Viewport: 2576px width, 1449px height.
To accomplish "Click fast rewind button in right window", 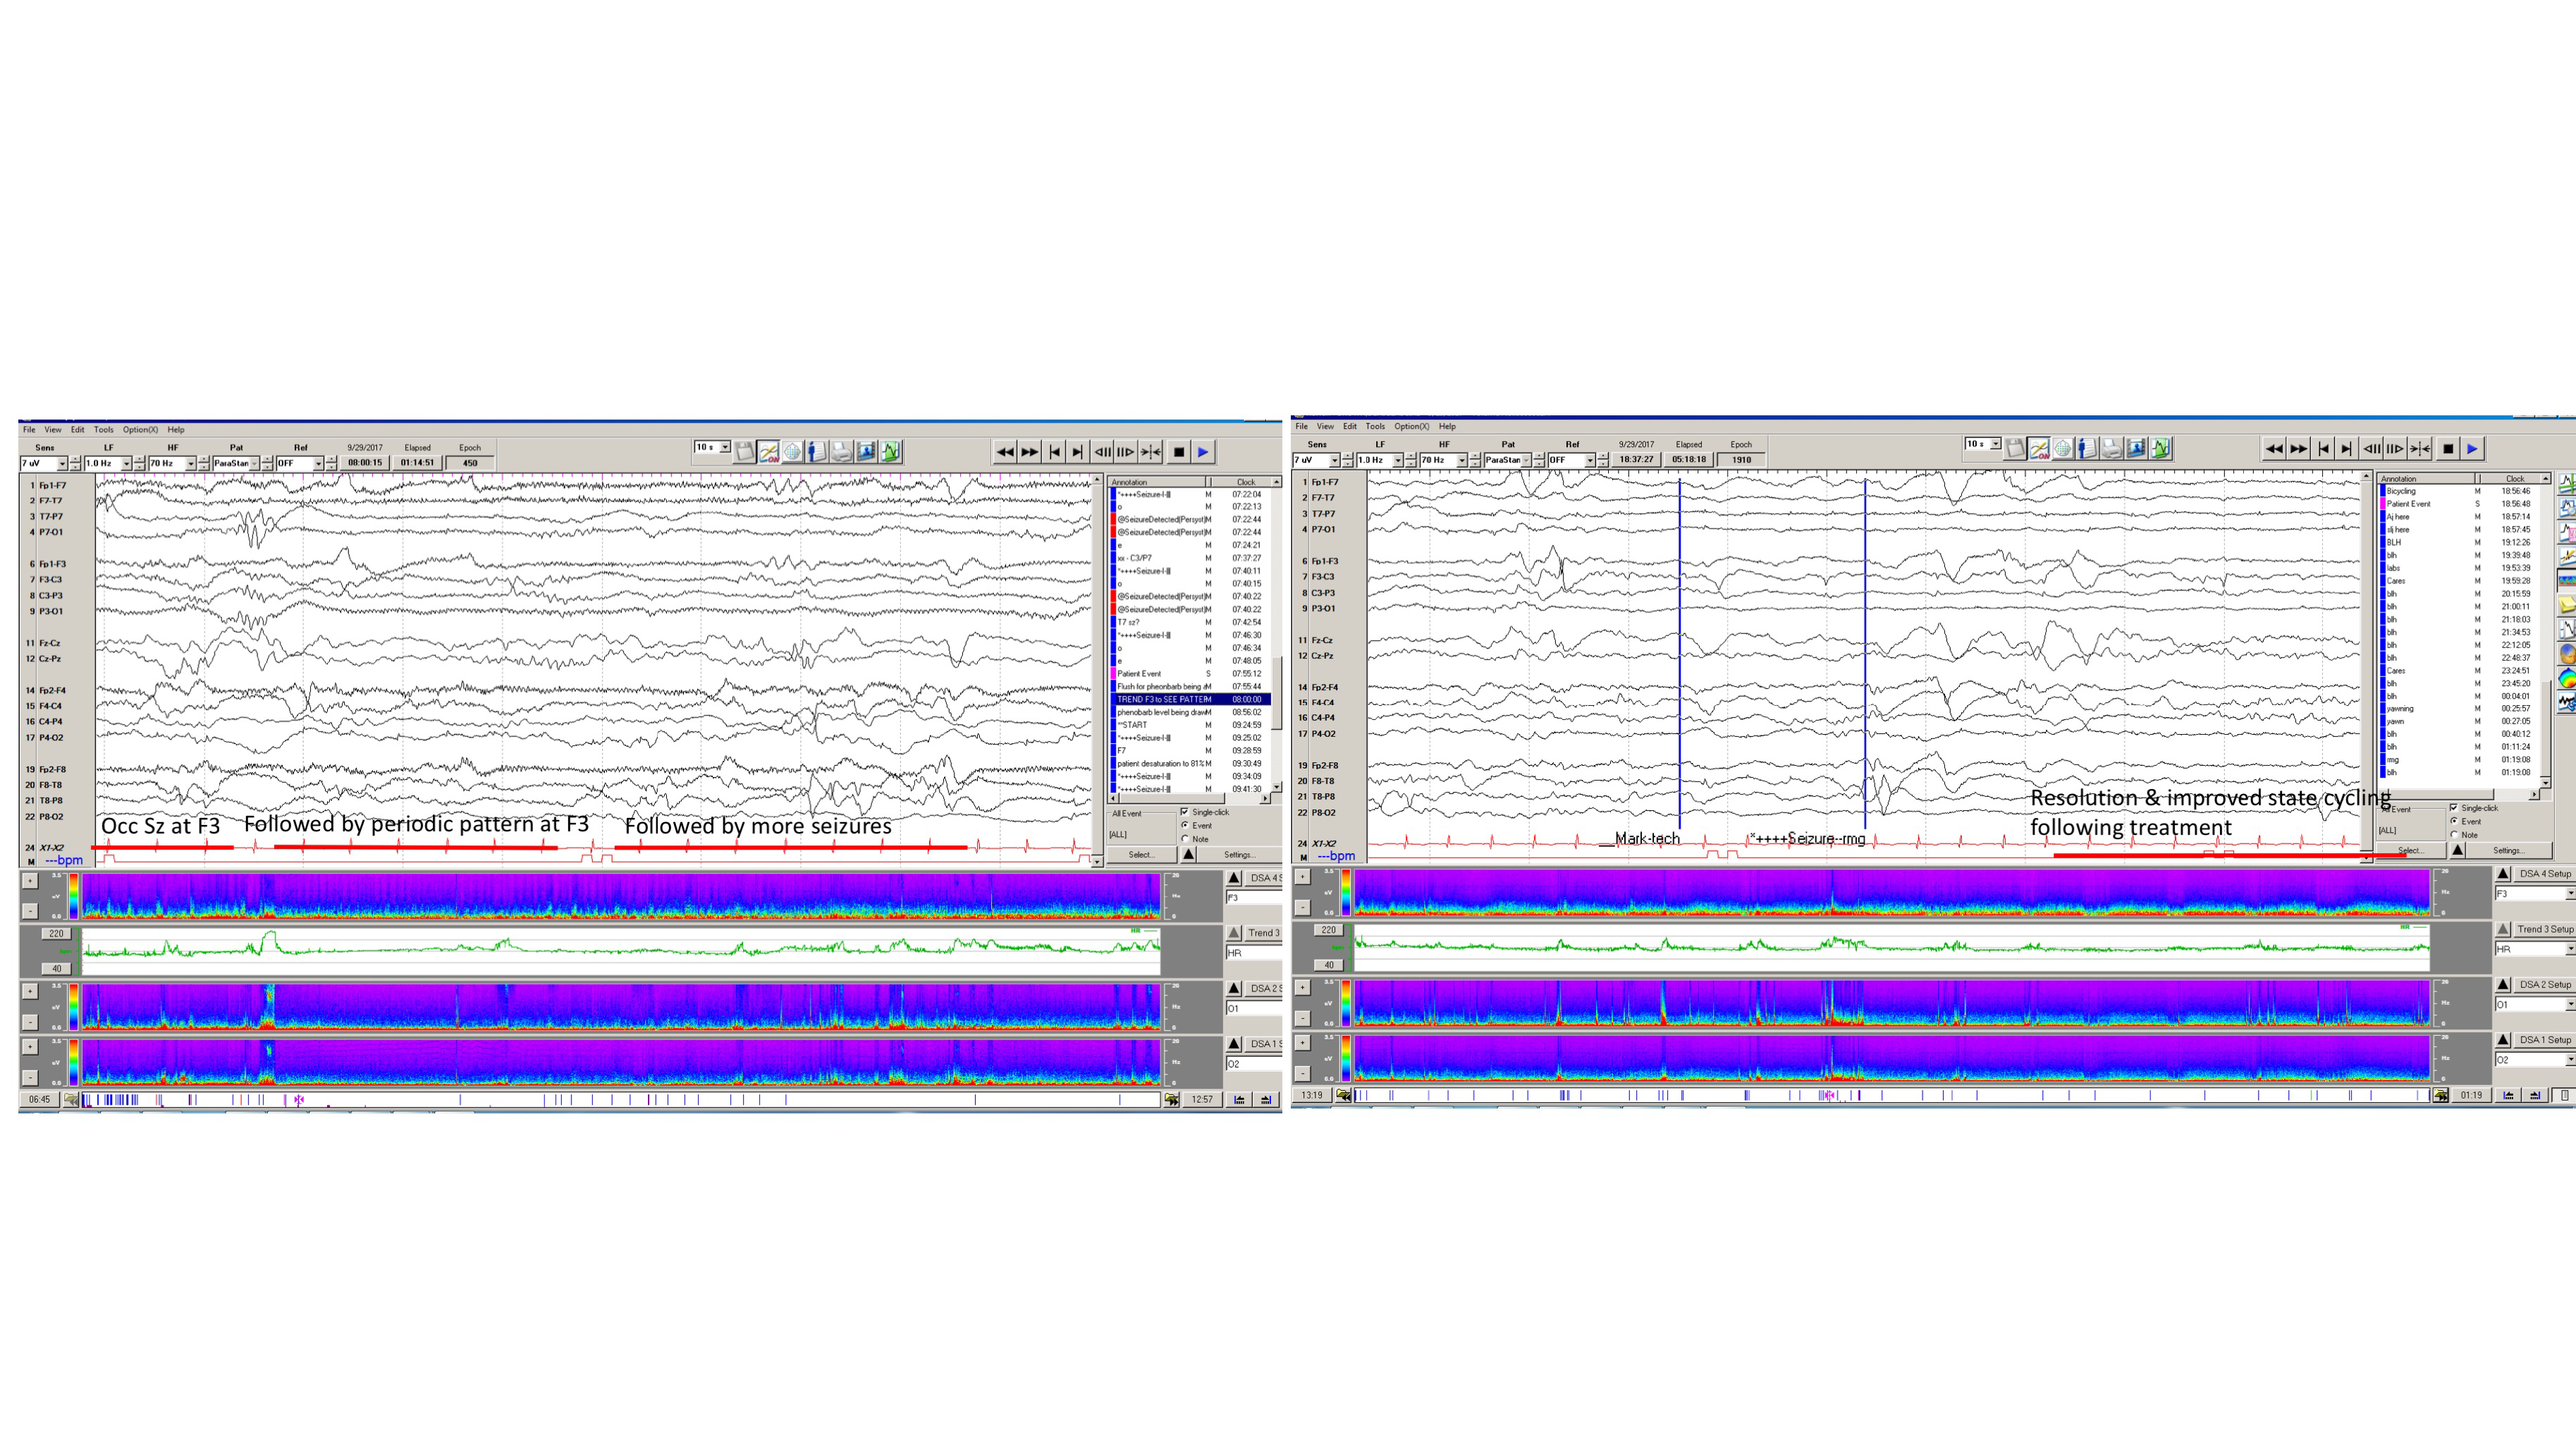I will click(x=2273, y=449).
